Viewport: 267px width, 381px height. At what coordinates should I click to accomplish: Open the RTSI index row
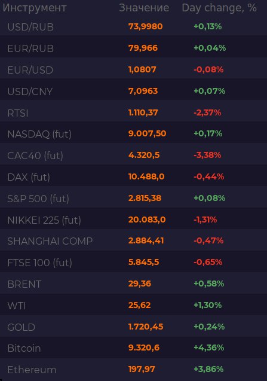(134, 113)
